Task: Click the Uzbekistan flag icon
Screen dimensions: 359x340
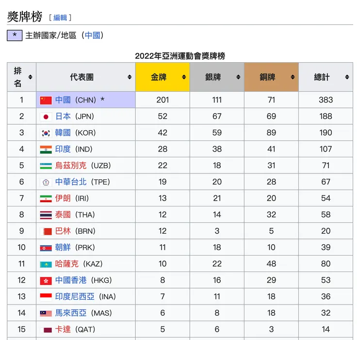Action: [46, 166]
